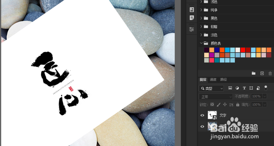This screenshot has height=146, width=274.
Task: Expand the 纯净 swatch group
Action: [201, 10]
